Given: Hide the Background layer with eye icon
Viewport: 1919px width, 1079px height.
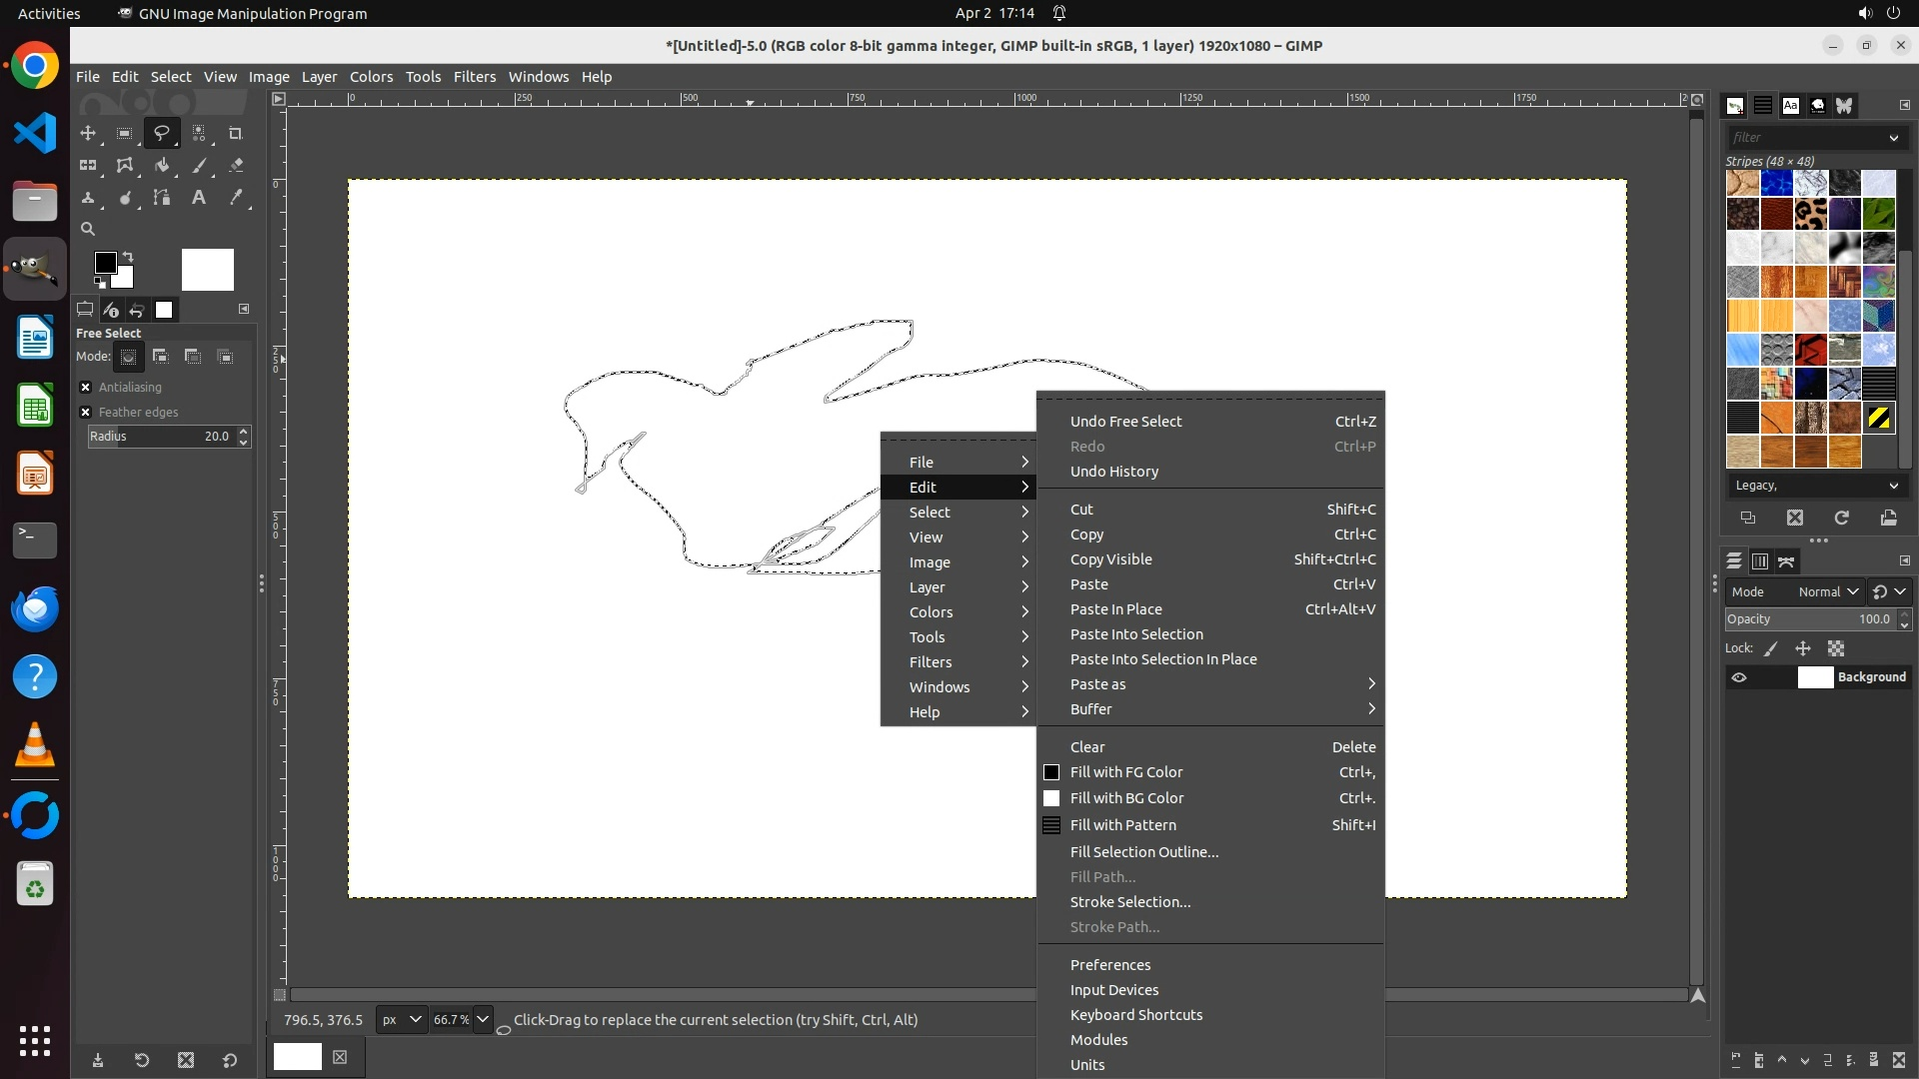Looking at the screenshot, I should click(x=1739, y=677).
